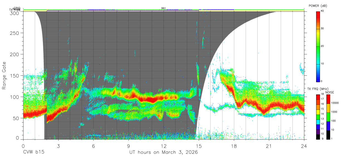Pick the blue NOISE swatch between 10 and 100
The width and height of the screenshot is (342, 158).
(328, 126)
